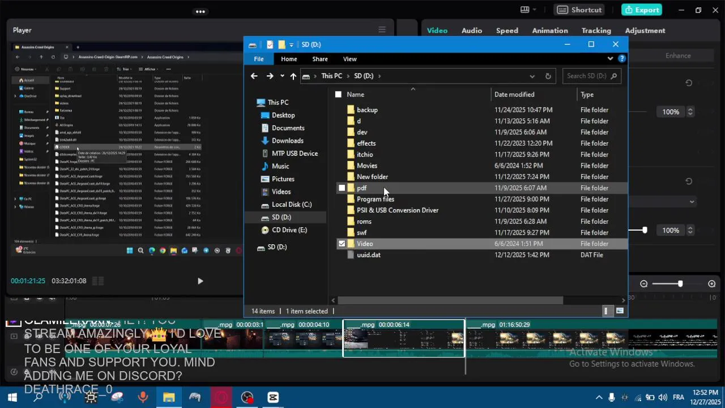Open the Adjustment tab in CapCut
This screenshot has width=725, height=408.
(x=645, y=31)
